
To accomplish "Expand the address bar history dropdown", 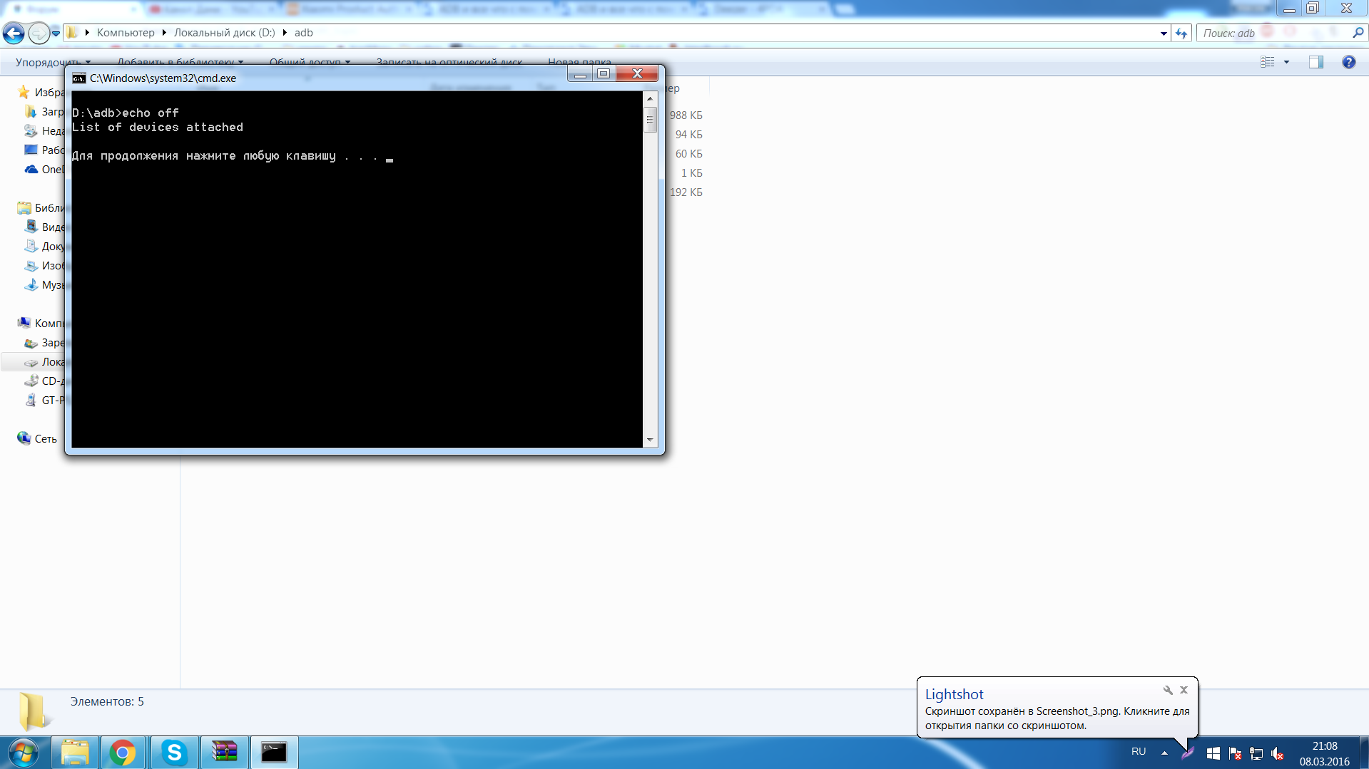I will (1164, 33).
